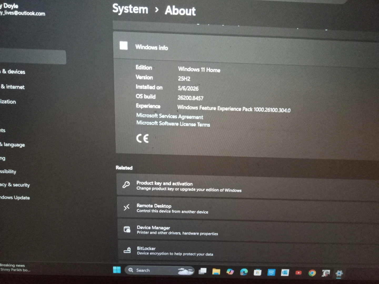379x284 pixels.
Task: Go back to System in breadcrumb
Action: pyautogui.click(x=130, y=9)
